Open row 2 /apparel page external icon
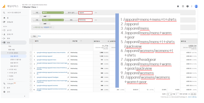204x103 pixels. 68,56
